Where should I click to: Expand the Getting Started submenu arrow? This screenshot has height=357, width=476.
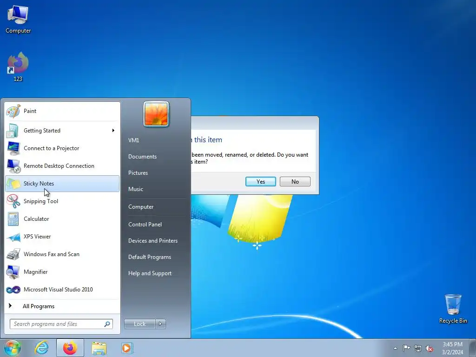pyautogui.click(x=113, y=131)
